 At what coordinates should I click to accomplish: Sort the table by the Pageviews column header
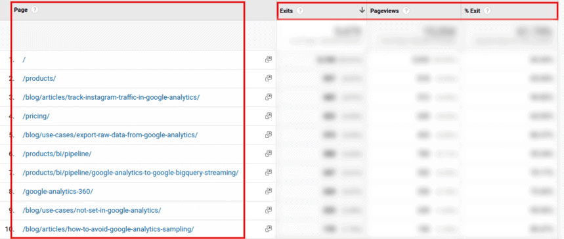tap(384, 11)
